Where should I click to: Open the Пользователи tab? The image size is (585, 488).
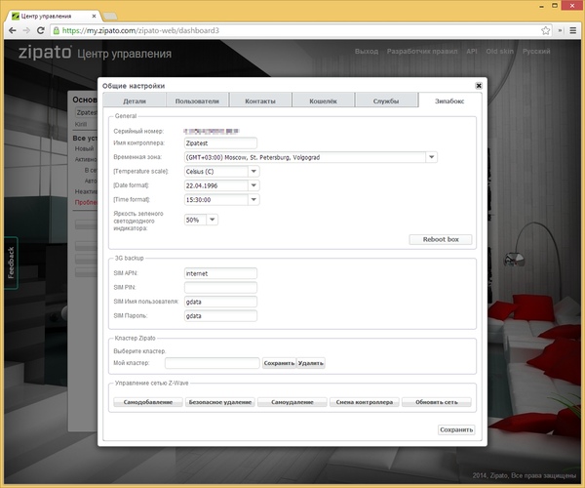click(198, 102)
